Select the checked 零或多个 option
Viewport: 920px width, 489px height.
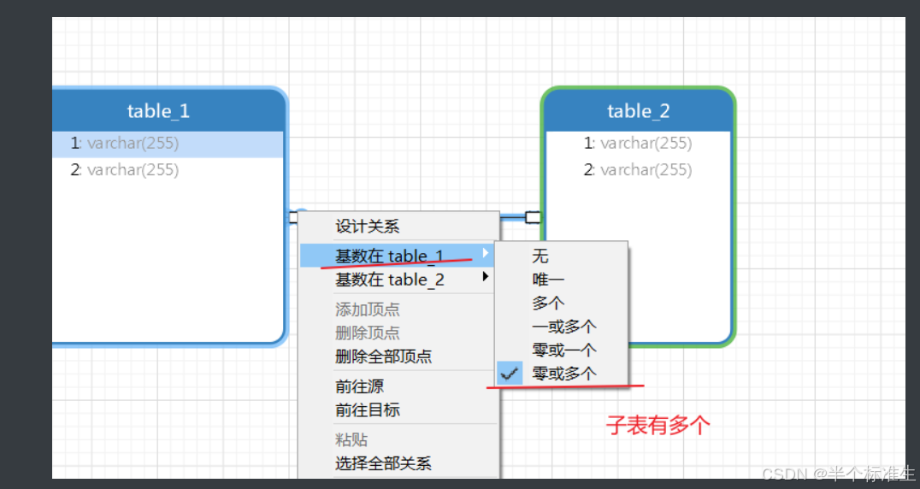[562, 374]
